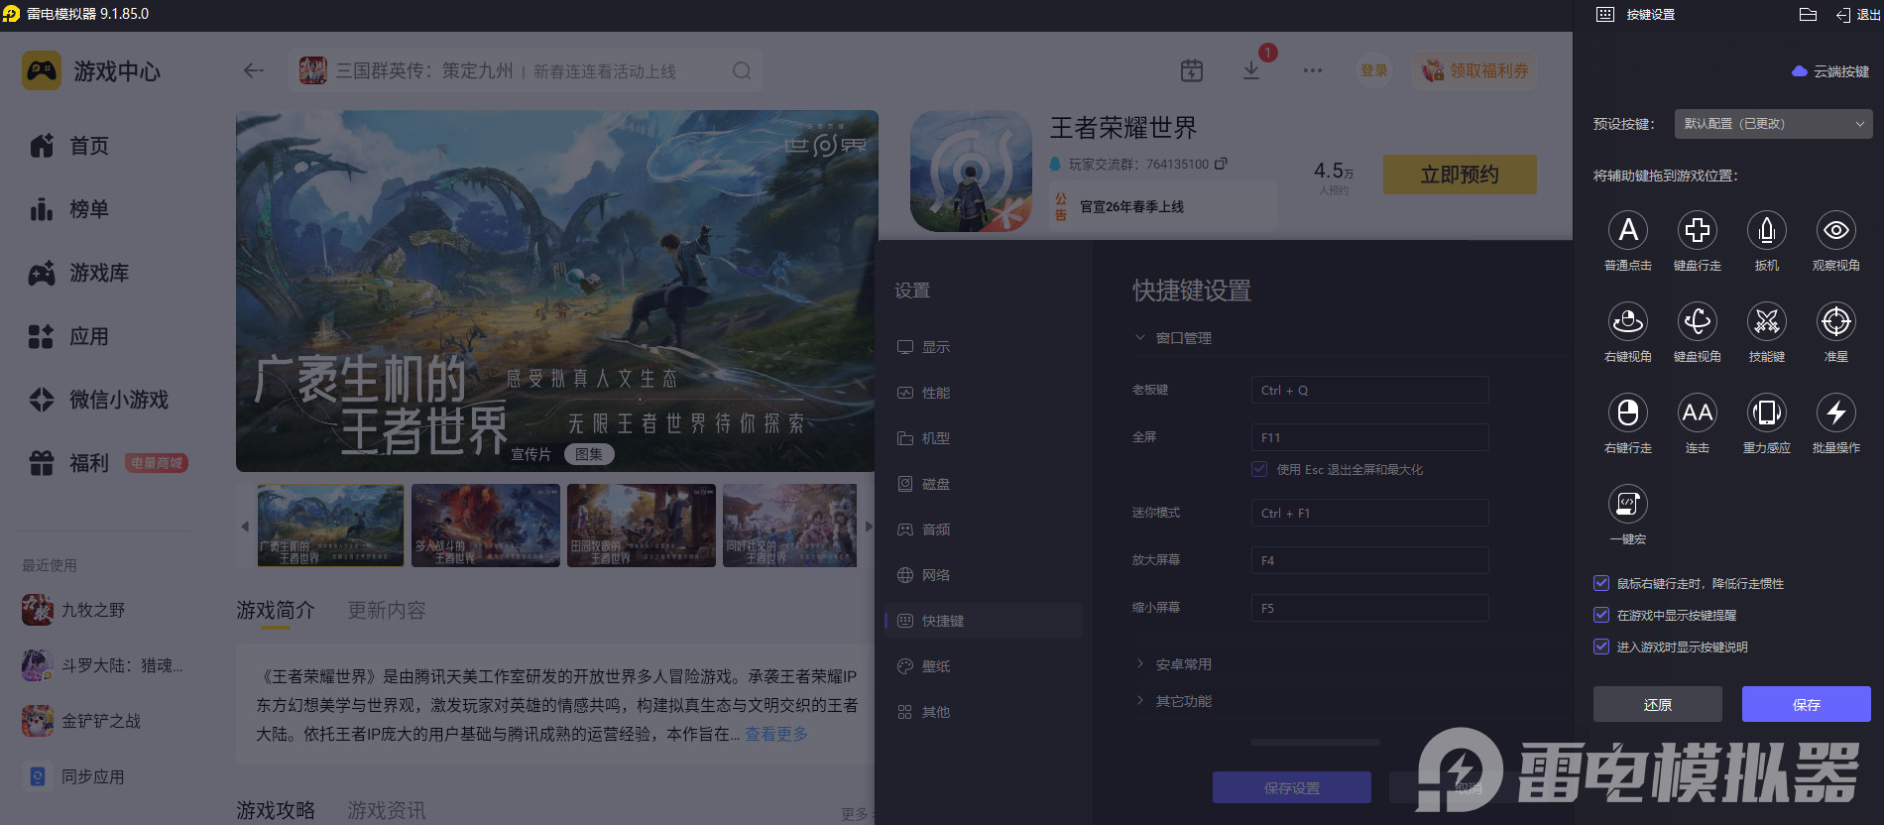Open the three-dot more menu
1884x825 pixels.
[x=1313, y=70]
